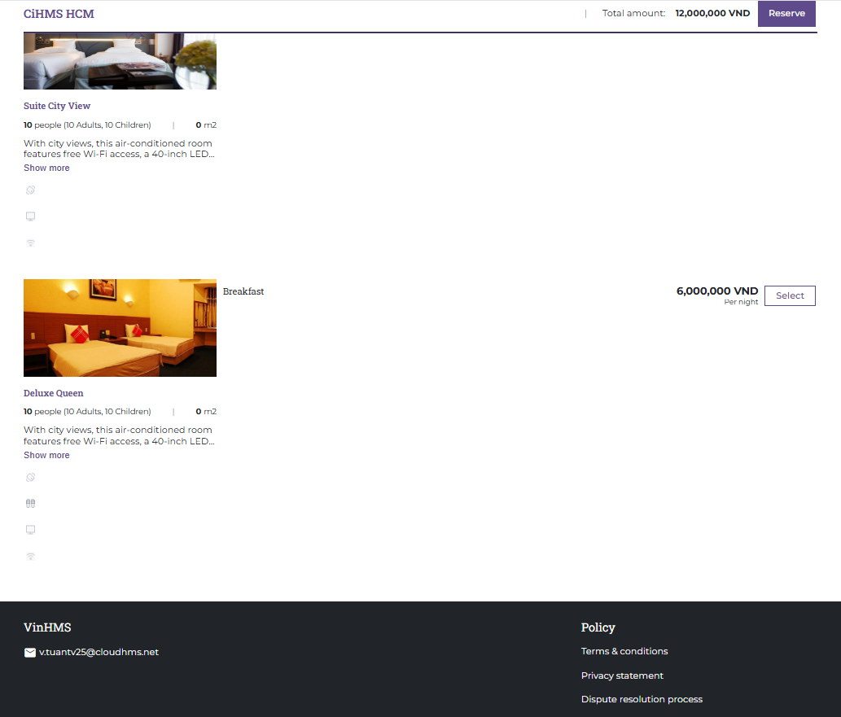Click the v.tuantv25@cloudhms.net email address

[99, 652]
